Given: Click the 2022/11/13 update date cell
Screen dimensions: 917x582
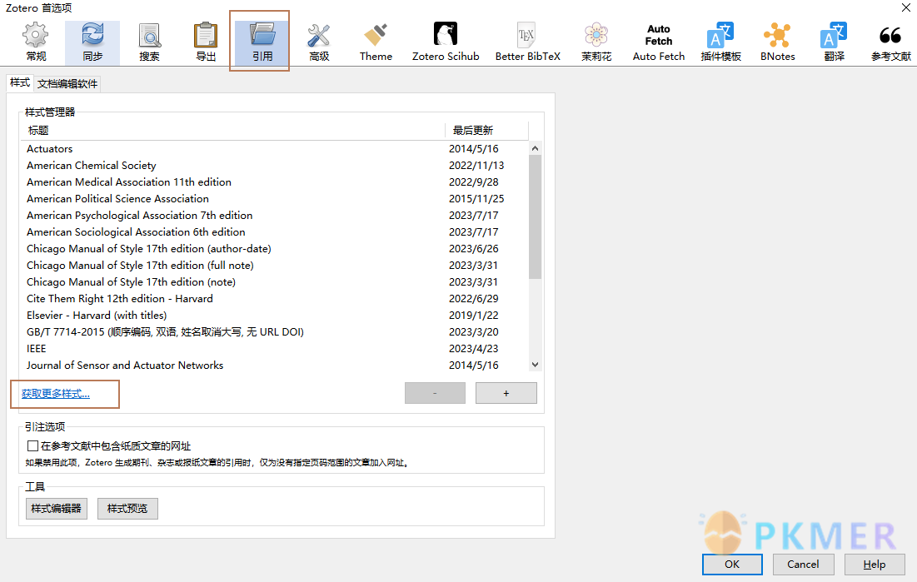Looking at the screenshot, I should [476, 166].
